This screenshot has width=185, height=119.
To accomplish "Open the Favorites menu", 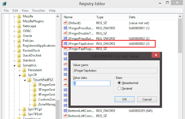I will tap(38, 11).
